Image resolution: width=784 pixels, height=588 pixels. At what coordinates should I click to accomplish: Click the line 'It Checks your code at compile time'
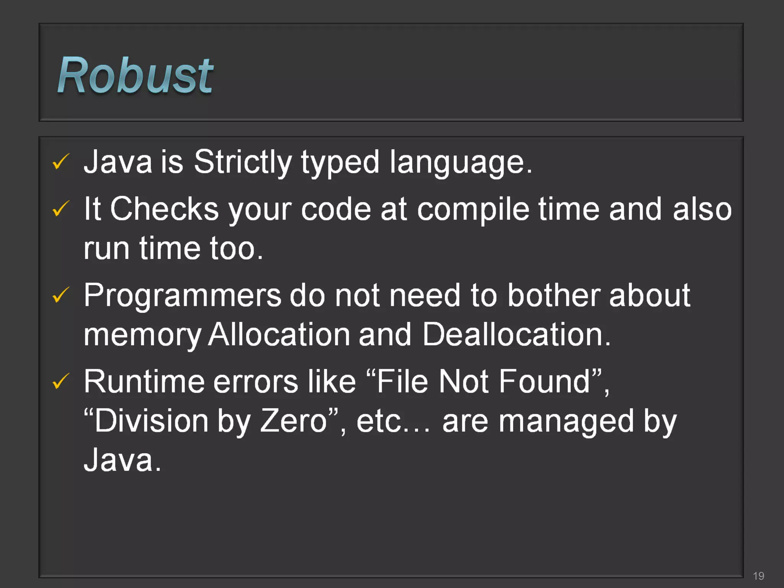point(408,210)
